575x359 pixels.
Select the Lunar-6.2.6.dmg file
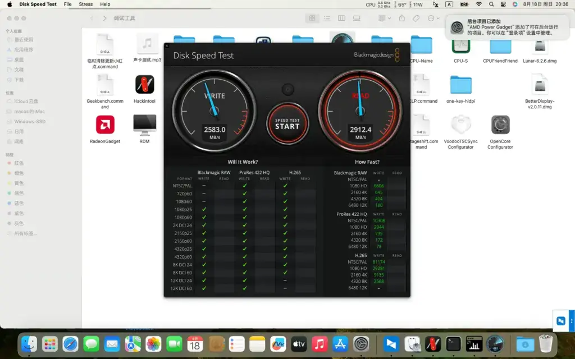coord(540,49)
